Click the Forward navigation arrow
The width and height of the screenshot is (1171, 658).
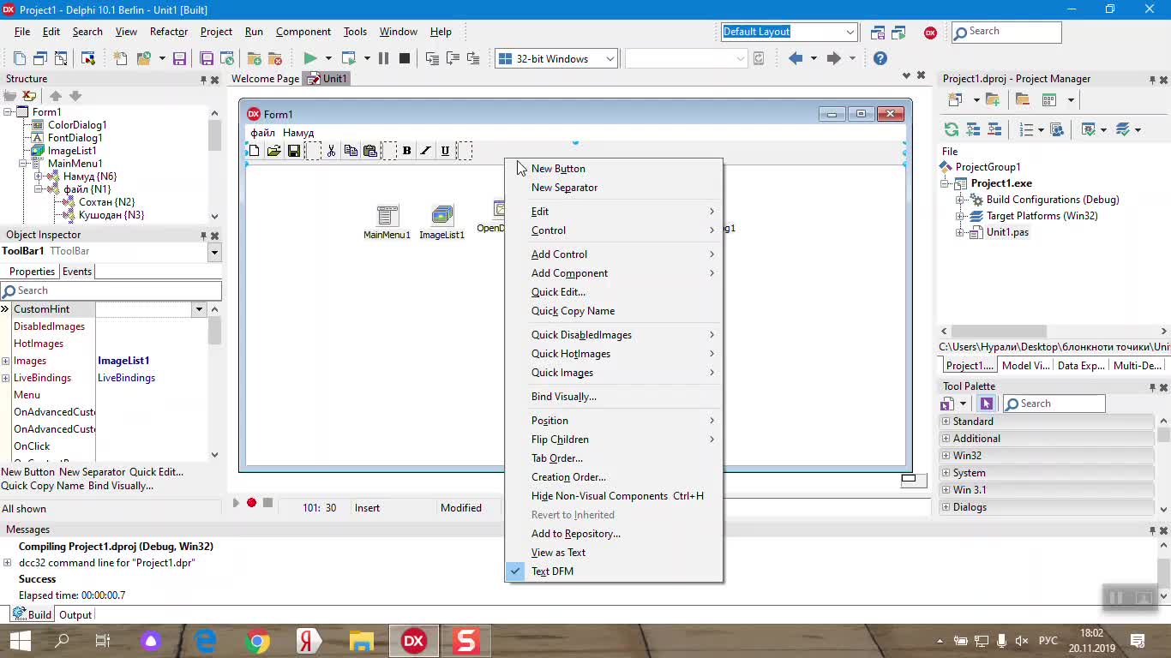(833, 58)
